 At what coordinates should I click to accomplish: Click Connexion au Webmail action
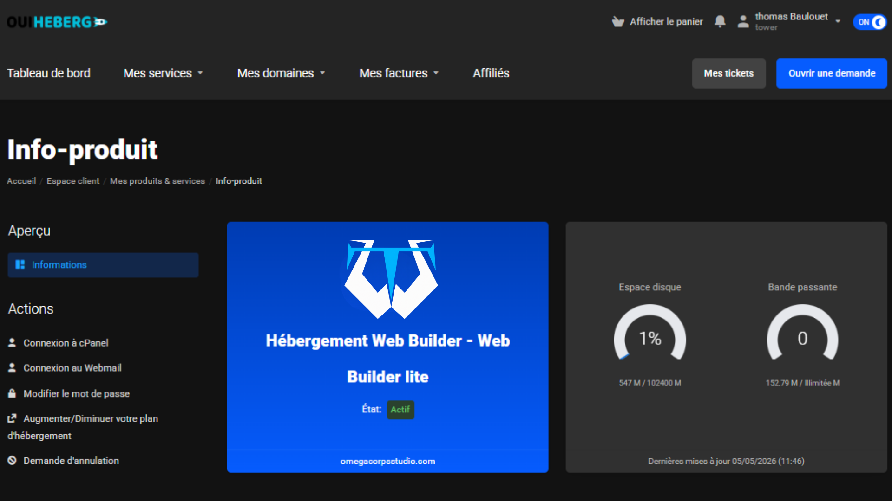coord(72,368)
